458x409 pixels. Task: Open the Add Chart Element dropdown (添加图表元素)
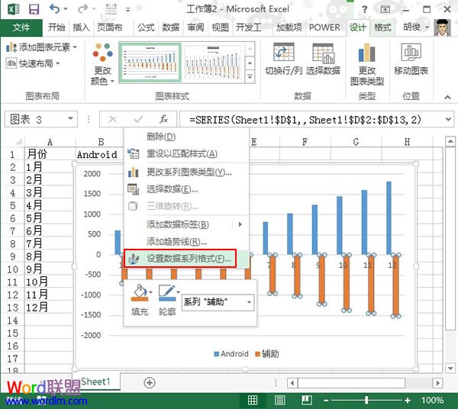(41, 47)
